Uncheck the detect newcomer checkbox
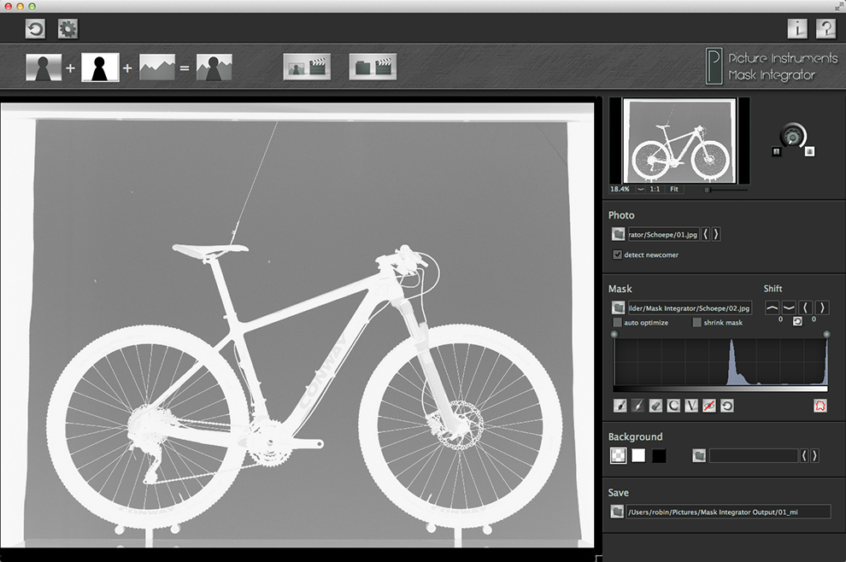 pos(618,255)
